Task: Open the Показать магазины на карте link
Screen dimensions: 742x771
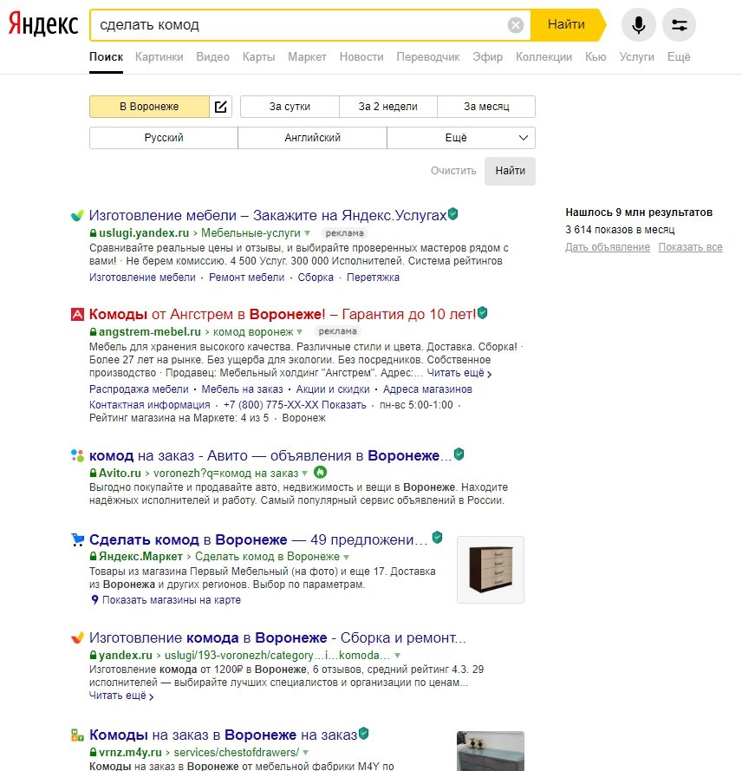Action: click(x=172, y=600)
